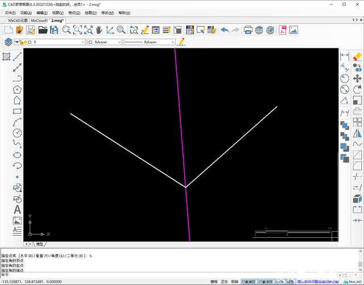The width and height of the screenshot is (364, 285).
Task: Open the 修改(M) menu
Action: (x=107, y=13)
